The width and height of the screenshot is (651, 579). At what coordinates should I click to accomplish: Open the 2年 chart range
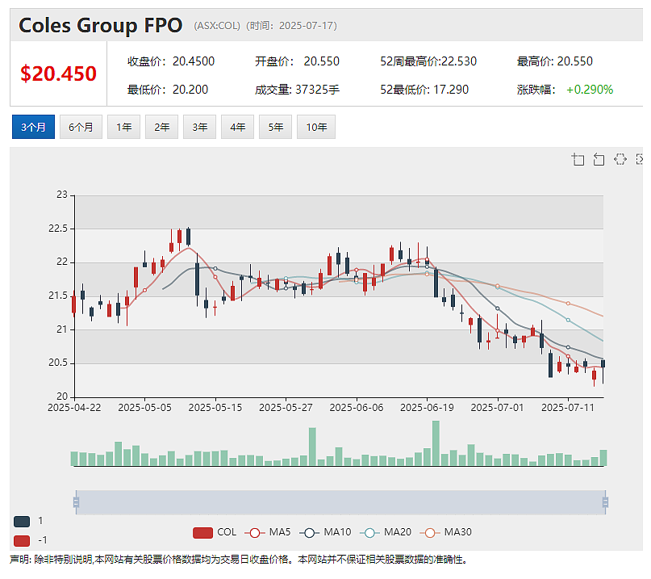pyautogui.click(x=161, y=127)
